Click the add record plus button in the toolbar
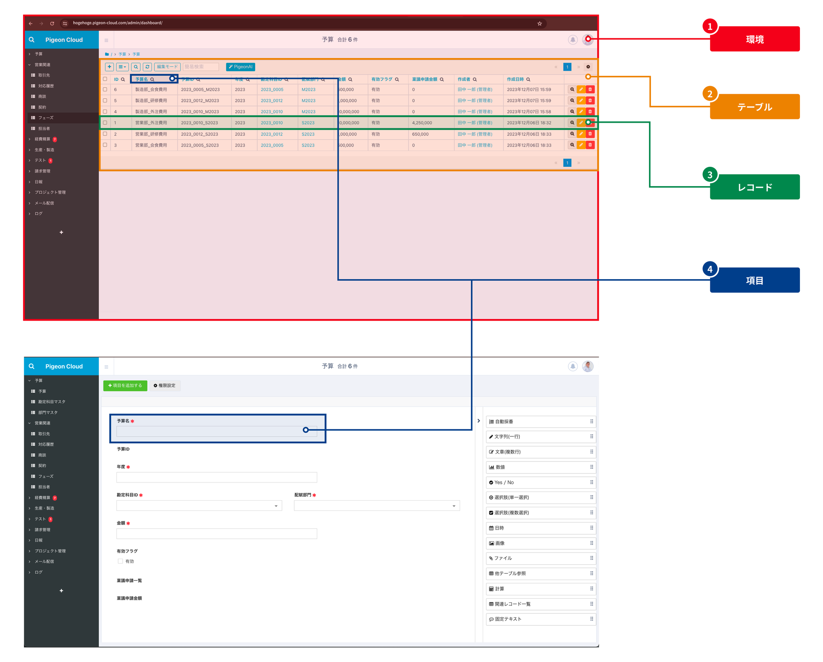 coord(109,67)
